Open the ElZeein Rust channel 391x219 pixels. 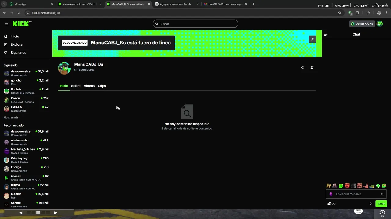(x=26, y=196)
